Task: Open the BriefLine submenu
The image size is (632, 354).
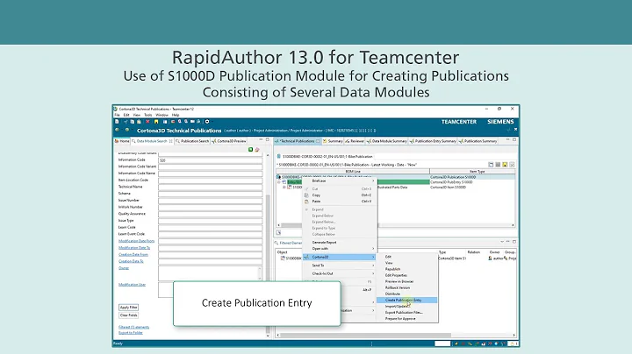Action: point(340,181)
